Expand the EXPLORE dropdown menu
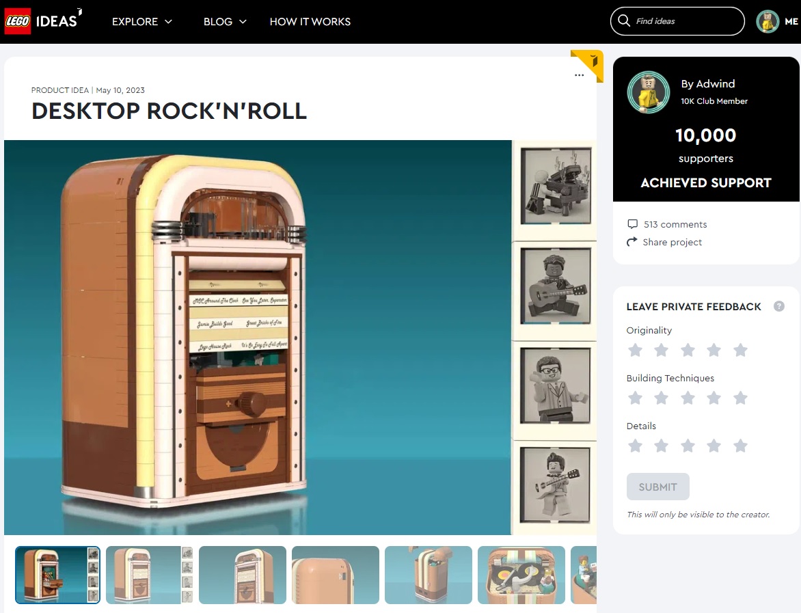The height and width of the screenshot is (613, 801). pyautogui.click(x=142, y=21)
